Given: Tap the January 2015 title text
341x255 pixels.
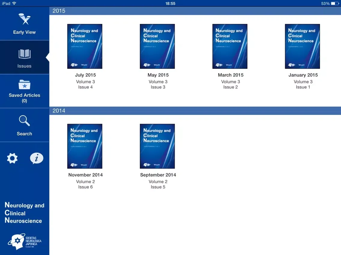Looking at the screenshot, I should pyautogui.click(x=303, y=75).
